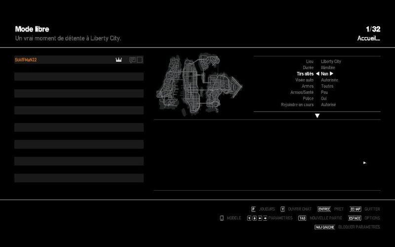Click the Peu value for Armes/Santé

click(324, 92)
